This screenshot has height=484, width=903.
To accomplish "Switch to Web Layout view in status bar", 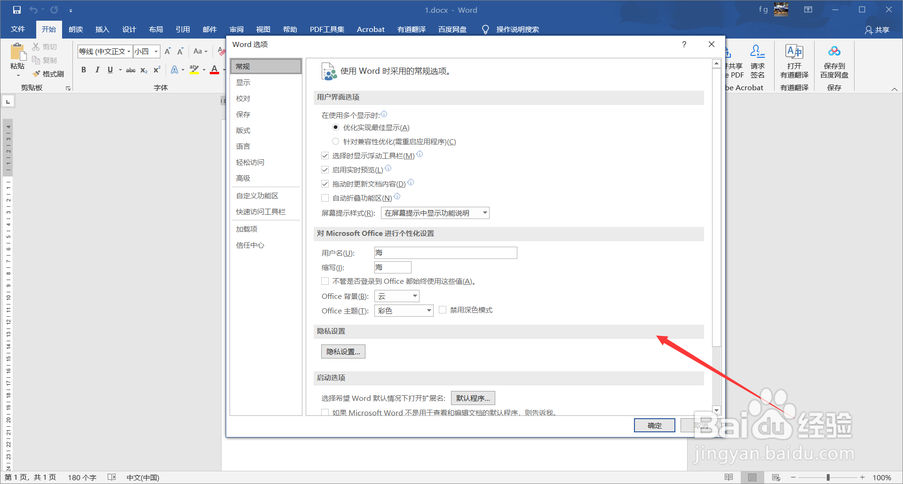I will 776,477.
